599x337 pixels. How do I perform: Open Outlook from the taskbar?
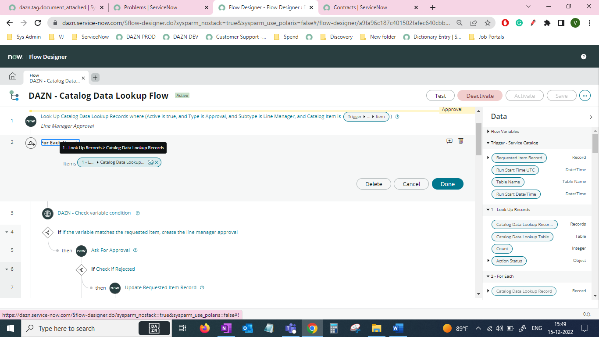(x=248, y=328)
